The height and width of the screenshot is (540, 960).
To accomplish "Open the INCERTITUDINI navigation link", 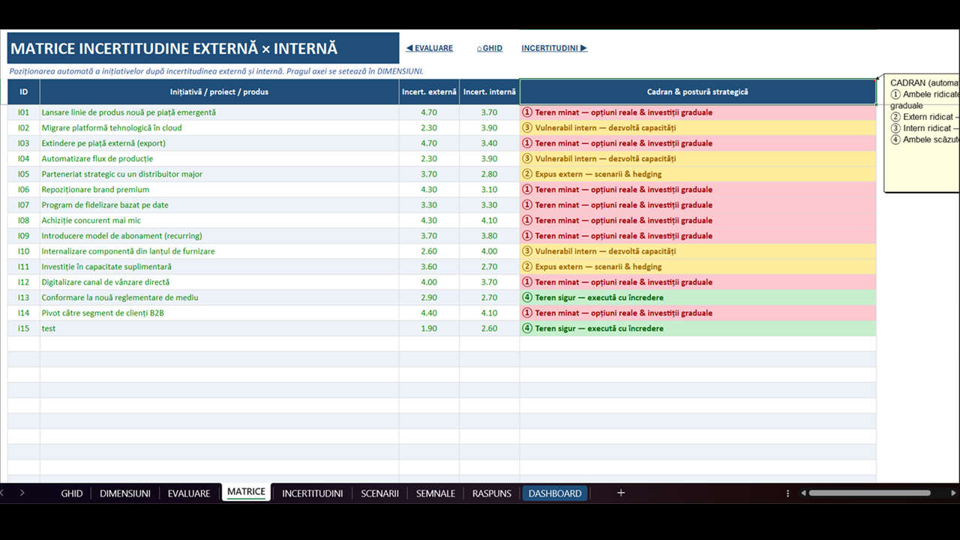I will 554,48.
